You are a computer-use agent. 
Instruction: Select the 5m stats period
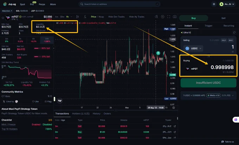7,40
